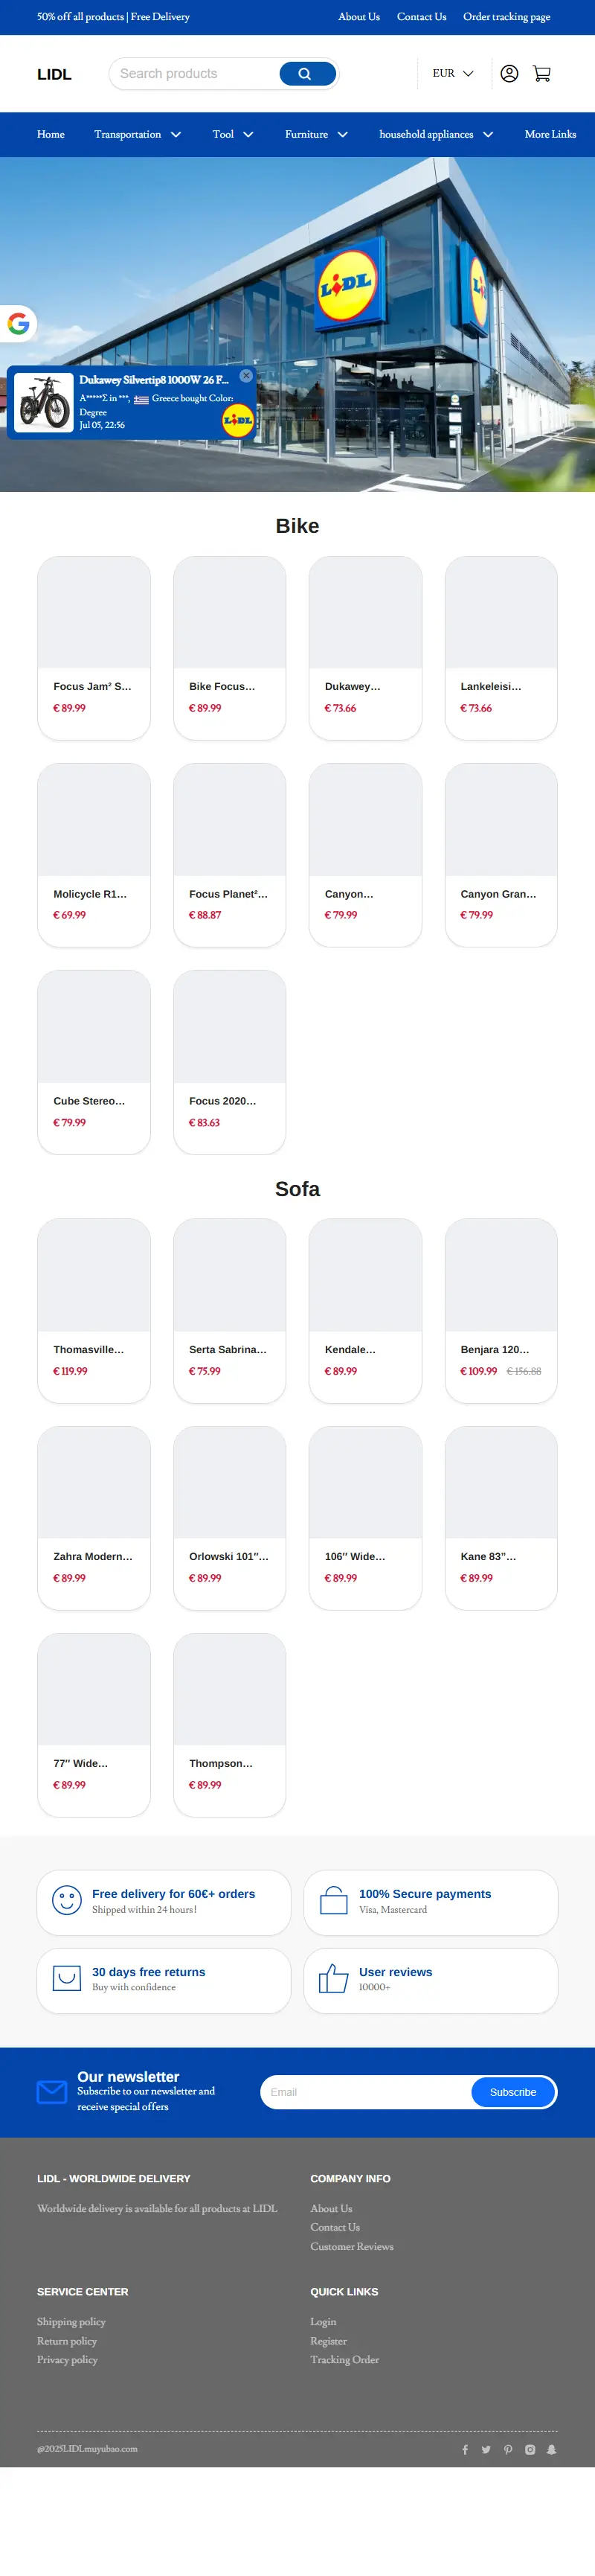The width and height of the screenshot is (595, 2576).
Task: Open the Instagram icon in footer
Action: click(x=530, y=2449)
